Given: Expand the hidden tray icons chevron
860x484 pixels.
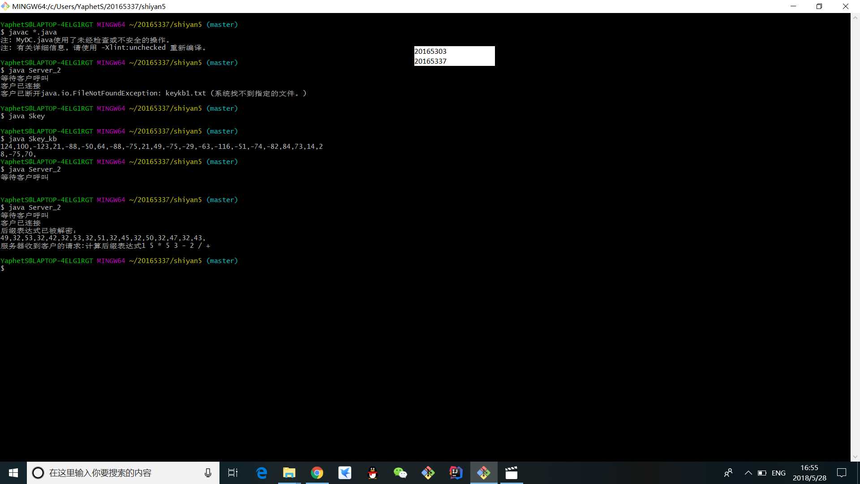Looking at the screenshot, I should tap(748, 473).
